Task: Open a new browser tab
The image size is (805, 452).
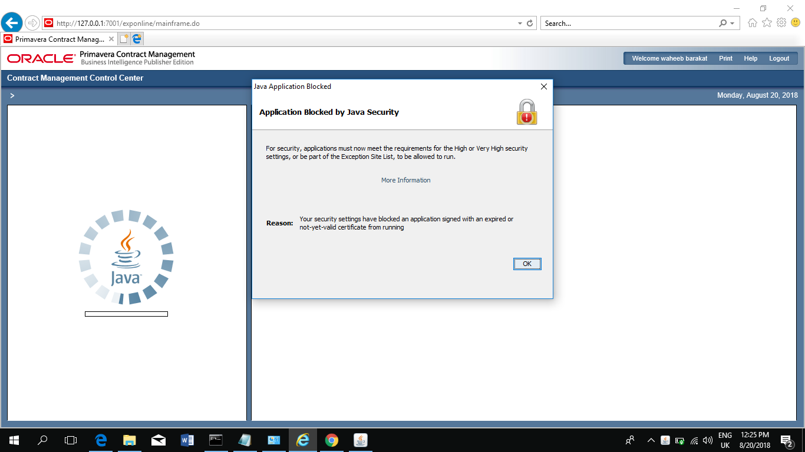Action: [124, 39]
